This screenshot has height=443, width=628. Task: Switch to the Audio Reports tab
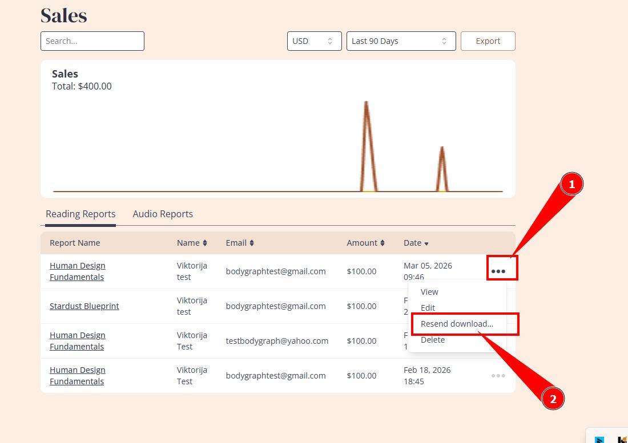point(163,214)
